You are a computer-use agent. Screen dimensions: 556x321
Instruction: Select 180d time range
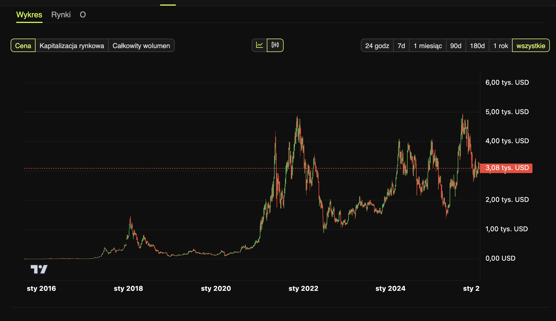coord(477,46)
